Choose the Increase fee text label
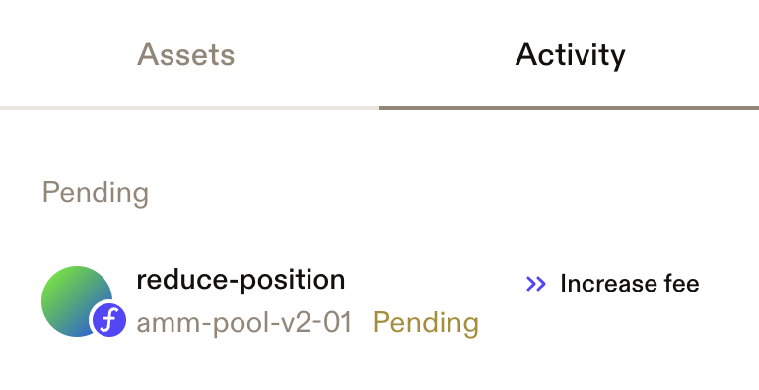 point(630,284)
